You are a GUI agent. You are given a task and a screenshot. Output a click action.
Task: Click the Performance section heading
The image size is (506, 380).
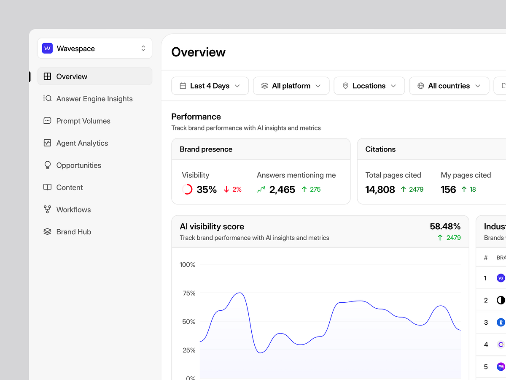196,117
